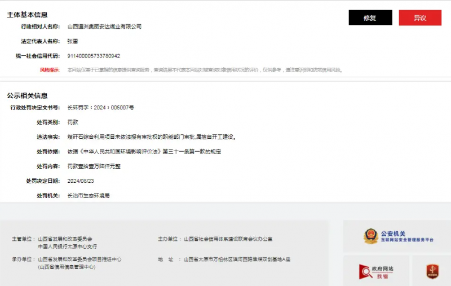The width and height of the screenshot is (451, 286).
Task: Click footer text (山西省信用信息管理中心)
Action: pos(67,267)
